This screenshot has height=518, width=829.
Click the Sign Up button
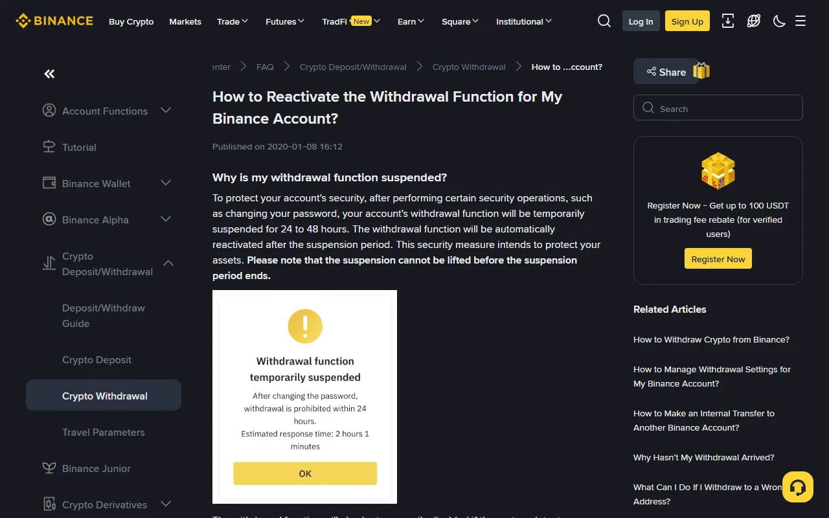[x=687, y=21]
